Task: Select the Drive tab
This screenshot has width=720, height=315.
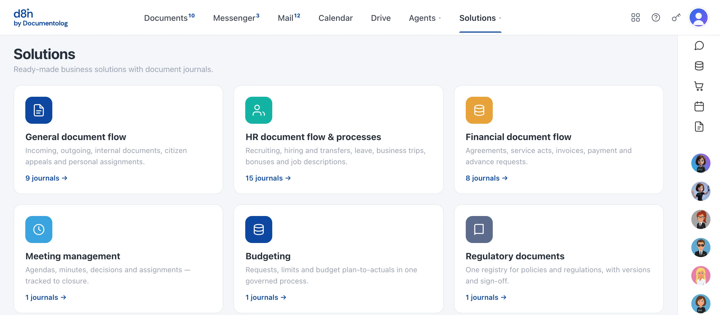Action: point(381,18)
